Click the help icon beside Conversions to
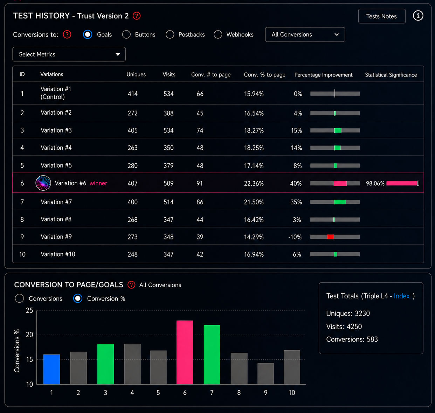The height and width of the screenshot is (413, 435). pyautogui.click(x=67, y=34)
